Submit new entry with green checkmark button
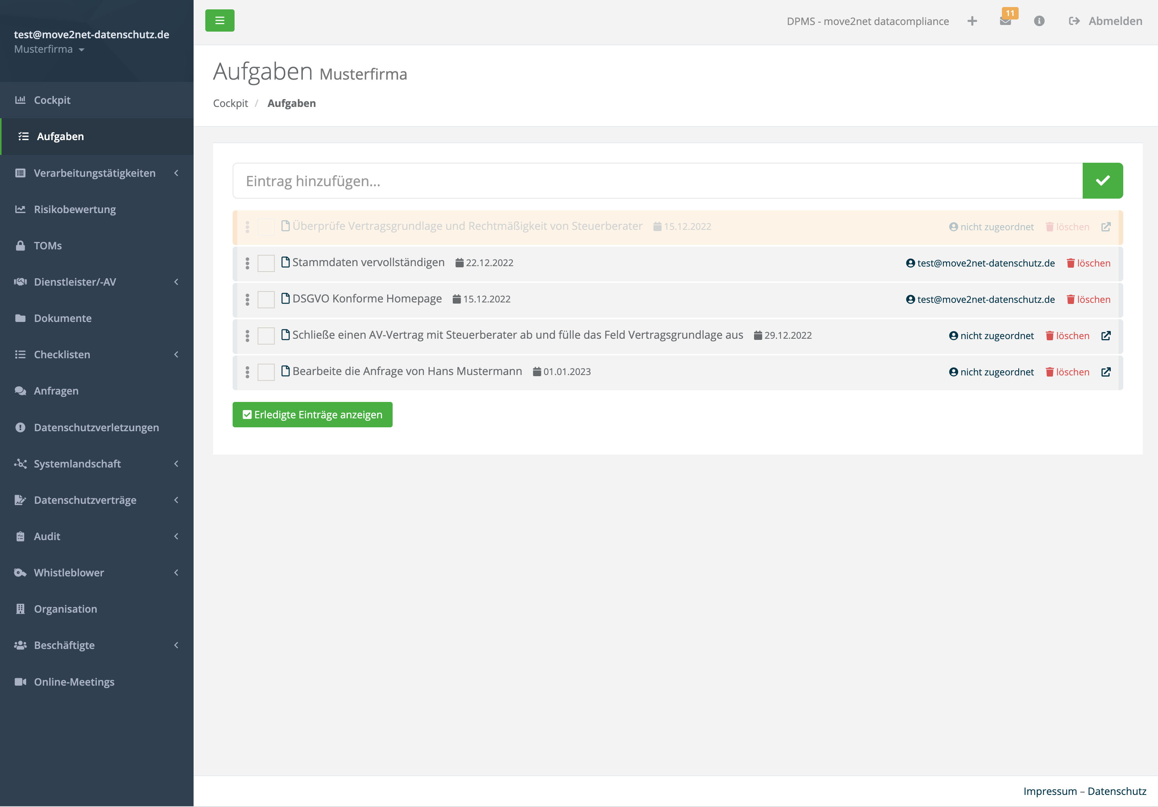Screen dimensions: 1158x807 click(1103, 181)
